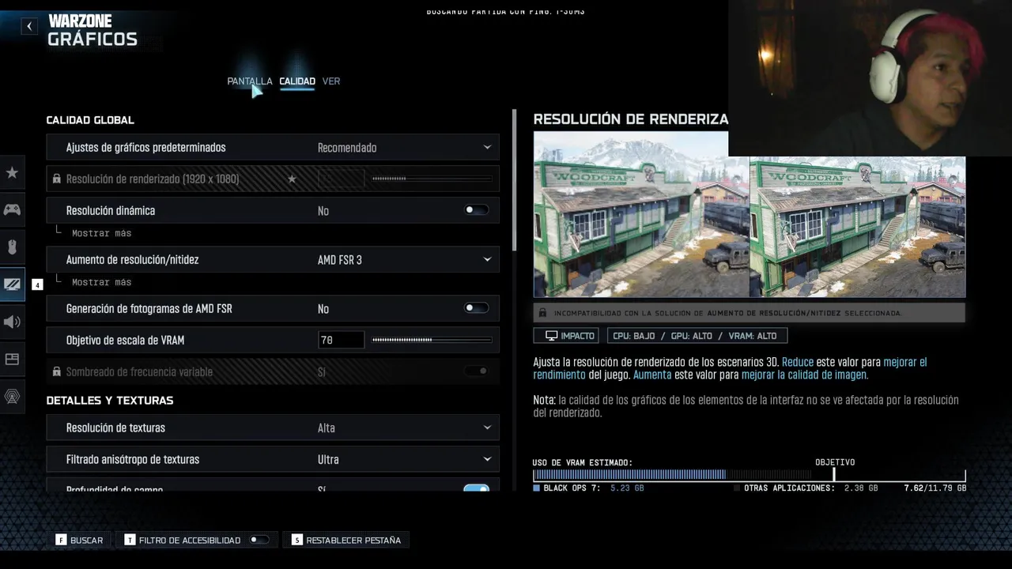The image size is (1012, 569).
Task: Click the T key icon for accessibility filter
Action: coord(130,540)
